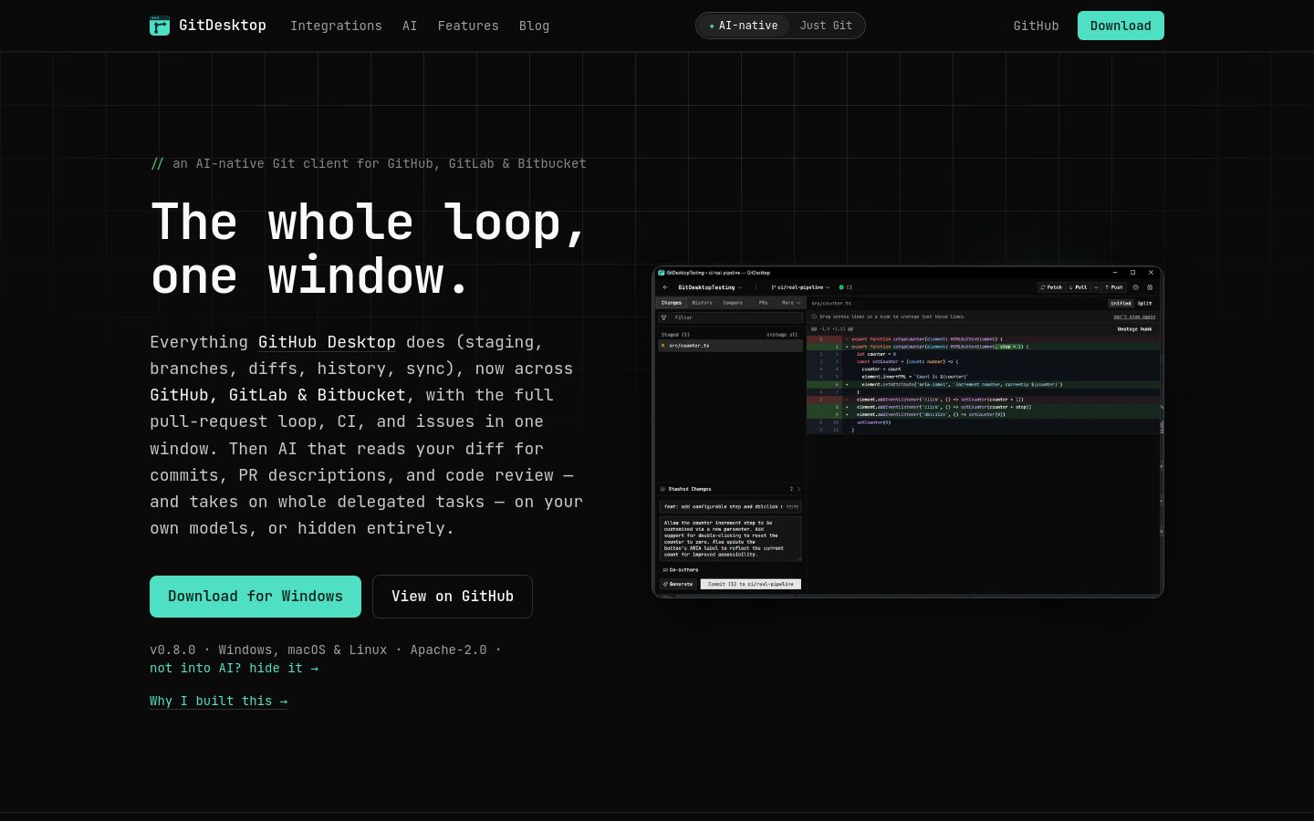
Task: Click the back arrow in the app preview
Action: [665, 287]
